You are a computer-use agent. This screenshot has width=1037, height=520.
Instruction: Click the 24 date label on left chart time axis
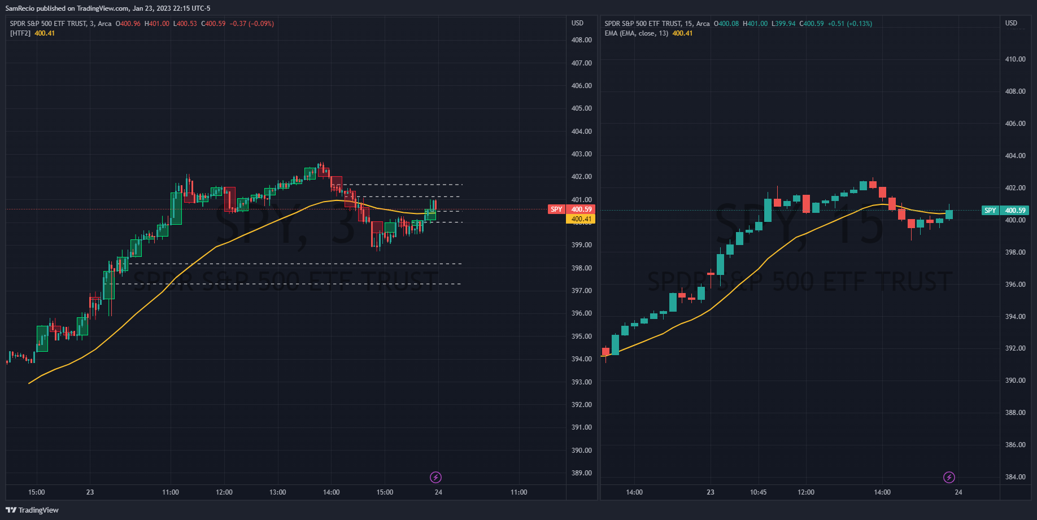point(438,492)
